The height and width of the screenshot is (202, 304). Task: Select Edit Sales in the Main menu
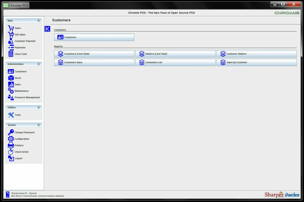coord(10,34)
